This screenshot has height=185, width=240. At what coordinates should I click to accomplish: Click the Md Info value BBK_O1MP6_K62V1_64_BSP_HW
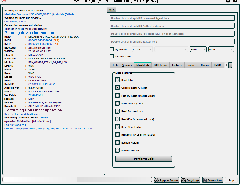[x=48, y=62]
